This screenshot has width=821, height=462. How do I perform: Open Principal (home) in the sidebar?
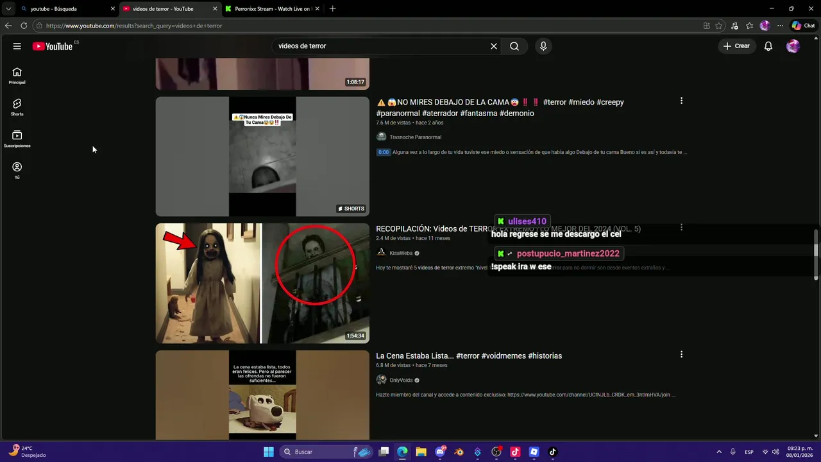[x=17, y=76]
